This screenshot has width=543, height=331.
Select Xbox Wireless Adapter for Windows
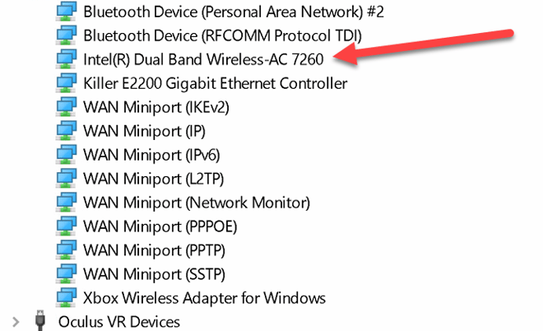[204, 298]
